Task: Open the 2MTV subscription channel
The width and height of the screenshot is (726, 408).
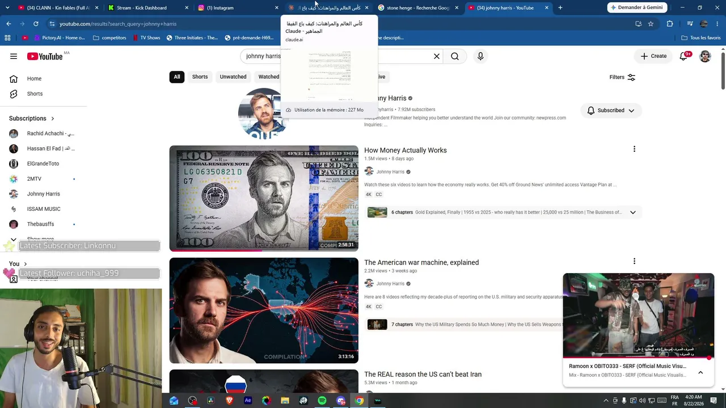Action: tap(43, 179)
